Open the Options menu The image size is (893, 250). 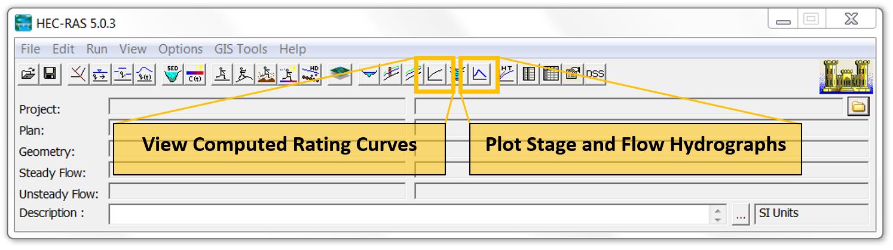pos(181,49)
